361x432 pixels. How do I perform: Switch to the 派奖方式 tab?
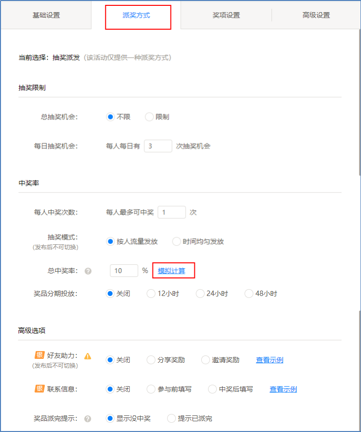pyautogui.click(x=136, y=15)
